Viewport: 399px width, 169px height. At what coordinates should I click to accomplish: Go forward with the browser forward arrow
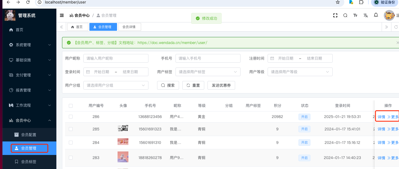tap(18, 2)
